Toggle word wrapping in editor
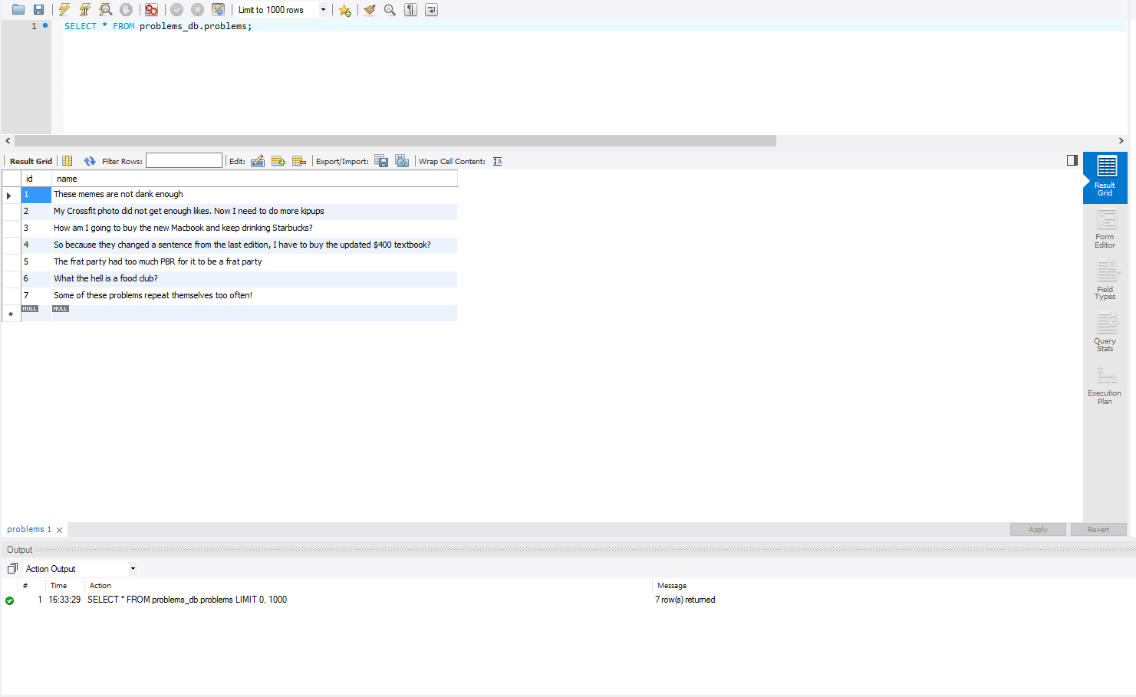The image size is (1136, 697). (432, 10)
